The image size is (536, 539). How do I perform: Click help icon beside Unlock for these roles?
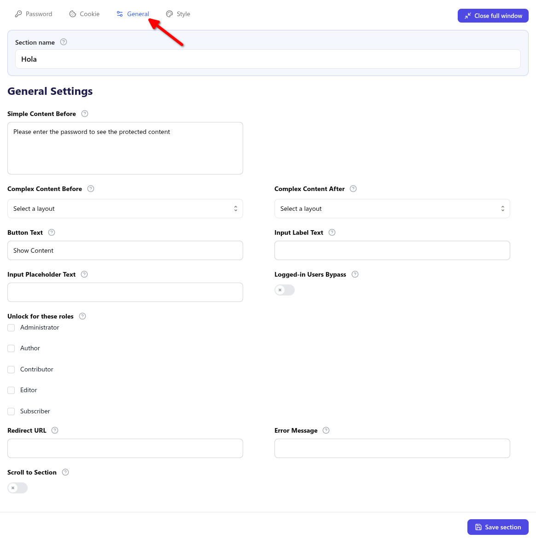point(82,316)
